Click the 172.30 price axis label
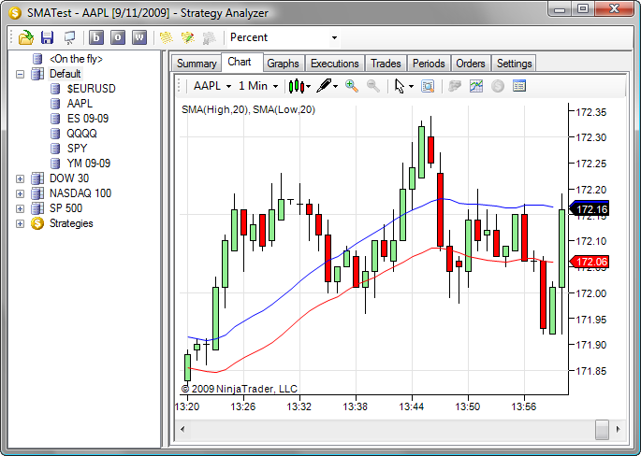The width and height of the screenshot is (641, 456). coord(590,137)
